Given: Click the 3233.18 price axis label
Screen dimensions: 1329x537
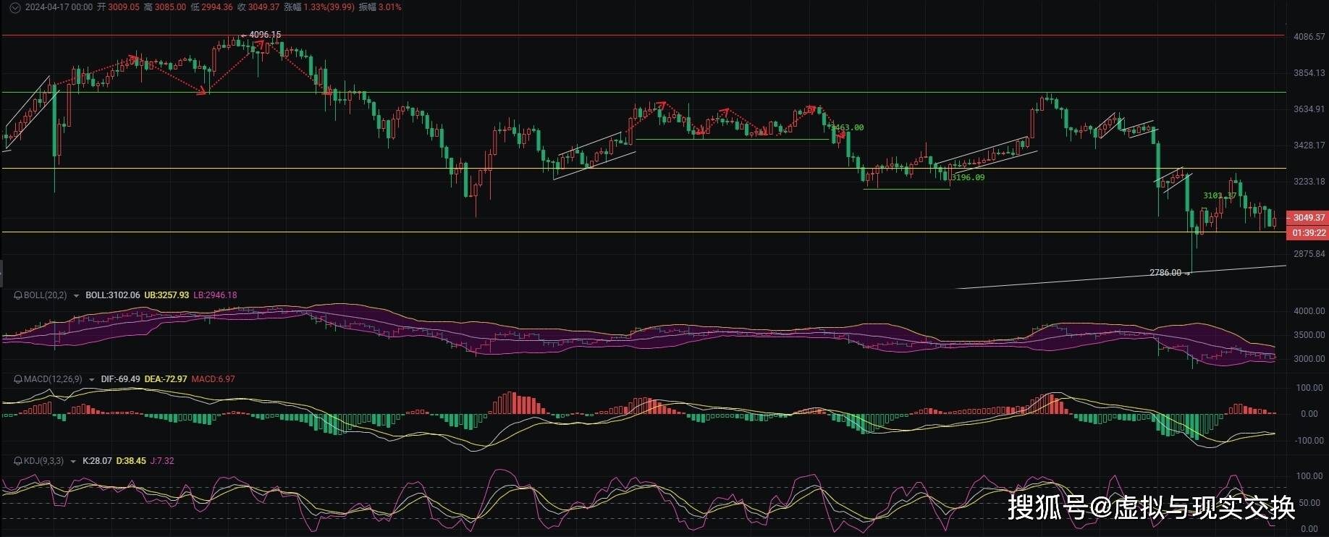Looking at the screenshot, I should (x=1309, y=182).
